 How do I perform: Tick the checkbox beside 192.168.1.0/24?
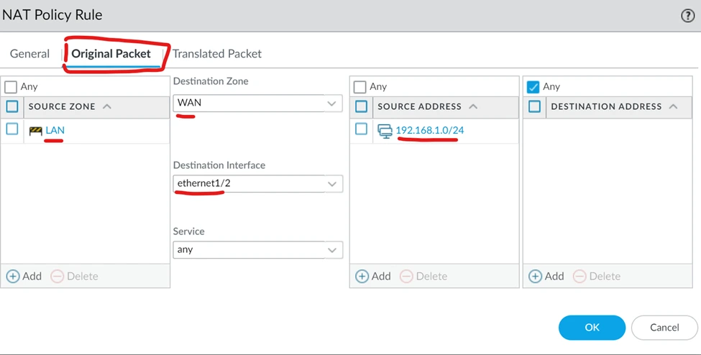[x=362, y=129]
